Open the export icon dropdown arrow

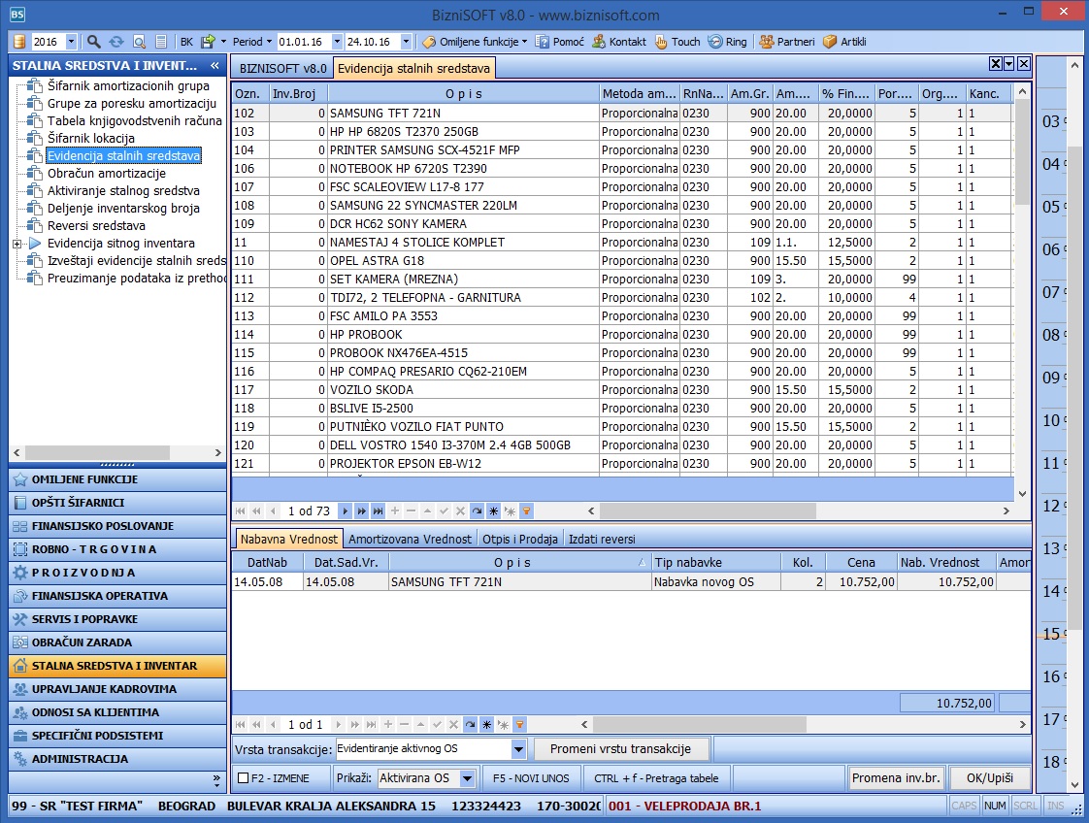223,42
